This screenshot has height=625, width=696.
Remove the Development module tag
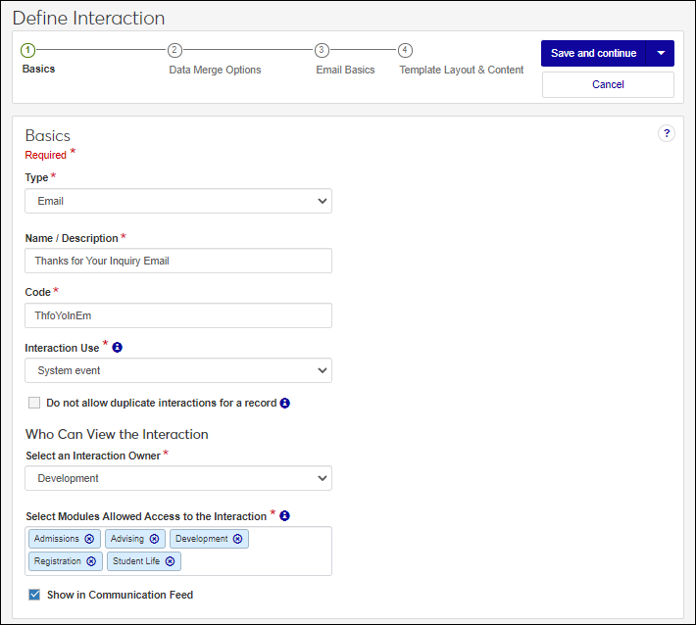(237, 539)
